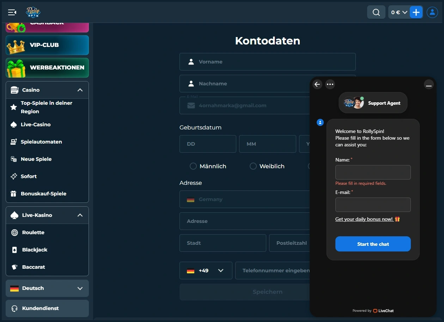444x322 pixels.
Task: Open the search icon in the top bar
Action: (376, 12)
